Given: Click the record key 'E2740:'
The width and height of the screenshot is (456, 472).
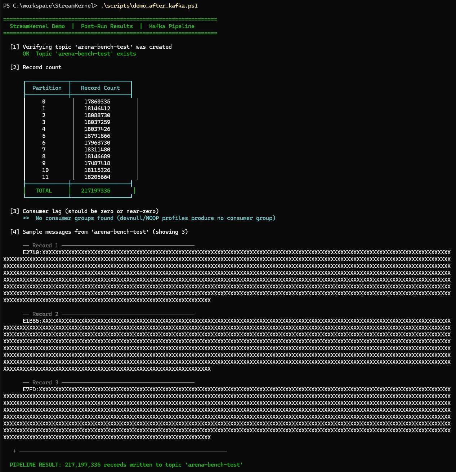Looking at the screenshot, I should (x=32, y=252).
